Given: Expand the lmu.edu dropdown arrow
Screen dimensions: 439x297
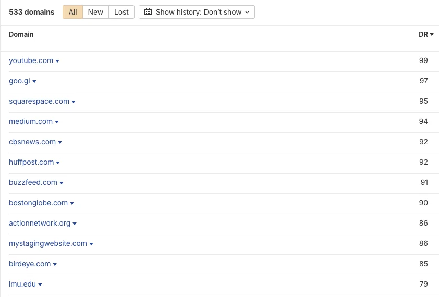Looking at the screenshot, I should click(40, 284).
